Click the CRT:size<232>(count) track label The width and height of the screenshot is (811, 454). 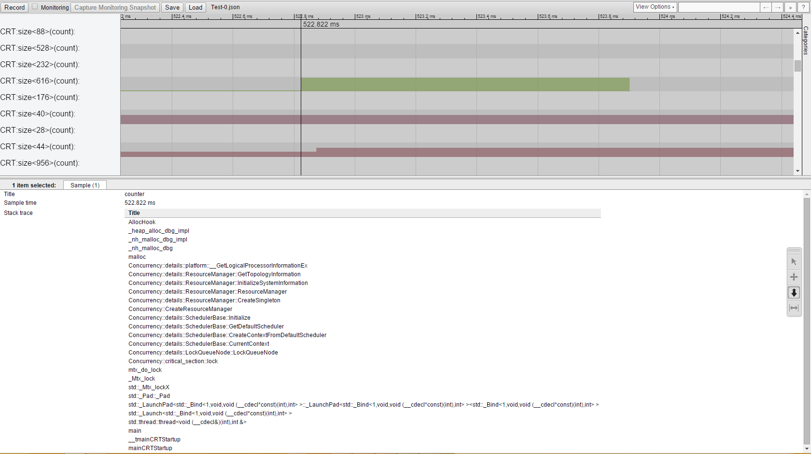[40, 65]
